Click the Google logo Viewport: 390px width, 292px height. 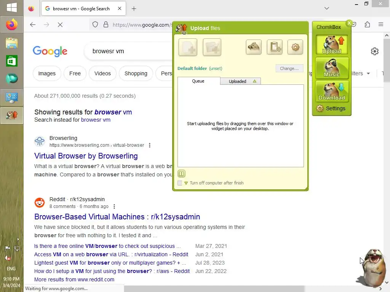pos(50,51)
